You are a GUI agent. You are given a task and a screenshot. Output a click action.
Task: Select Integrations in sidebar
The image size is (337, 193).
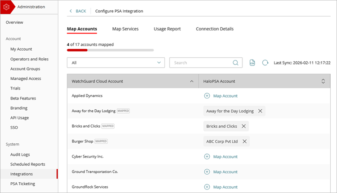coord(29,174)
